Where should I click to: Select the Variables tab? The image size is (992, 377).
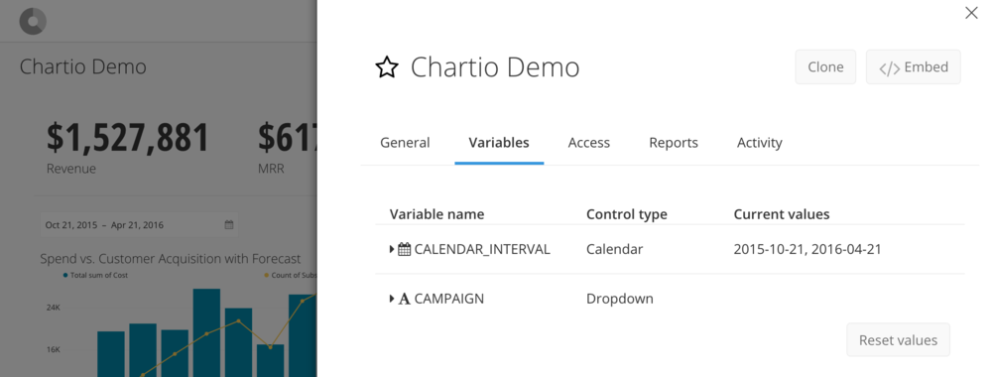pos(499,143)
